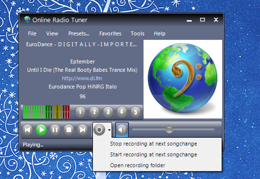This screenshot has width=260, height=179.
Task: Open the Favorites menu
Action: coord(110,33)
